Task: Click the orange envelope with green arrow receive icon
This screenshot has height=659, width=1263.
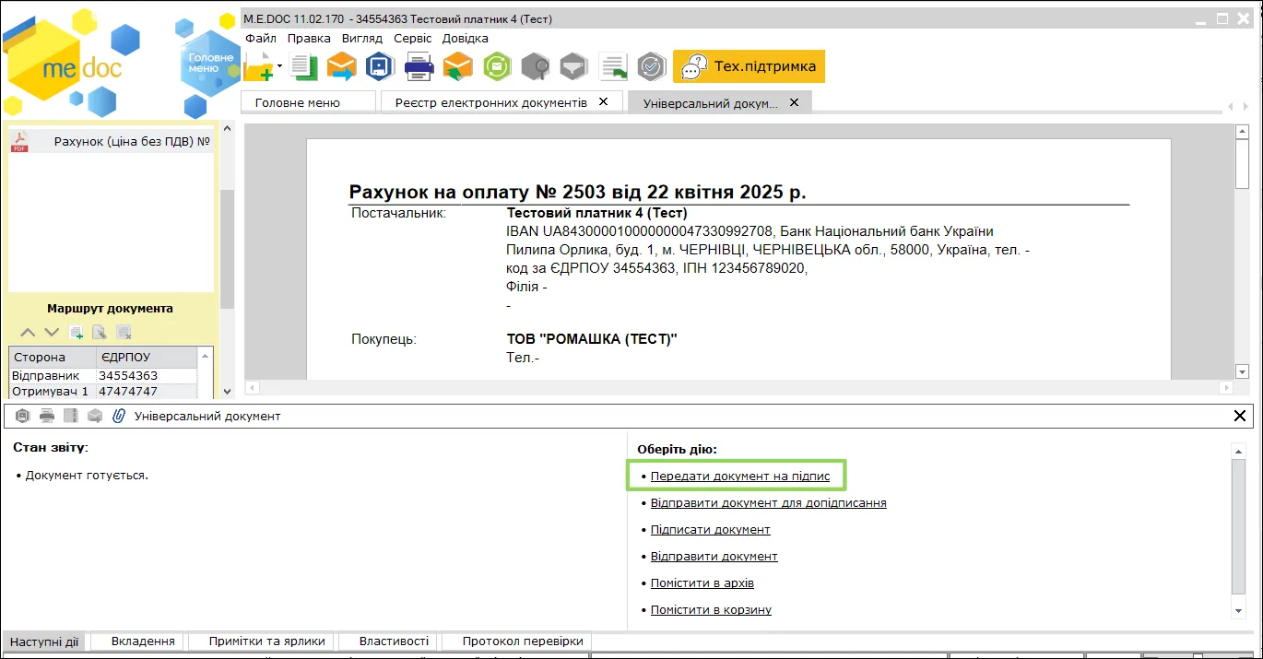Action: [458, 66]
